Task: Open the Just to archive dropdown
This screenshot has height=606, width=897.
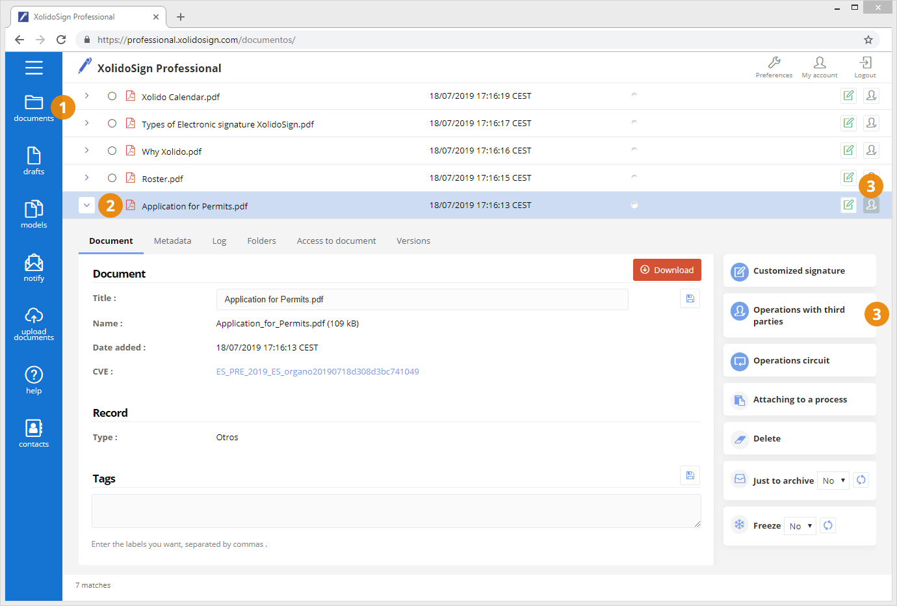Action: pos(833,481)
